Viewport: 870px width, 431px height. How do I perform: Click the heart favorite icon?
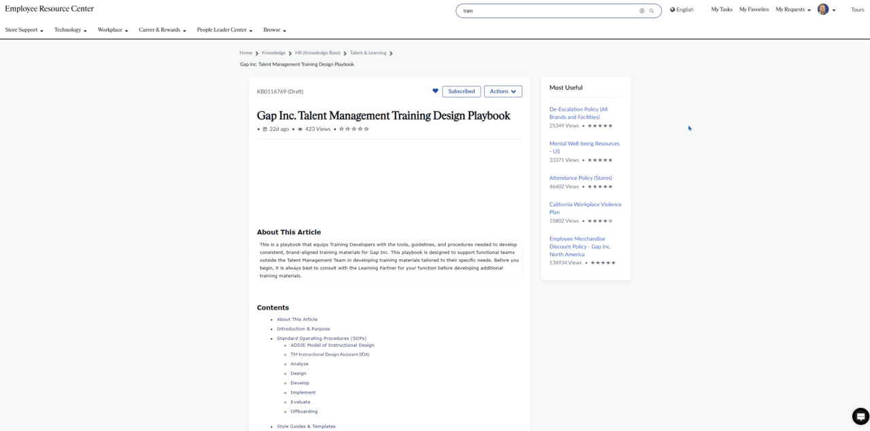tap(436, 91)
